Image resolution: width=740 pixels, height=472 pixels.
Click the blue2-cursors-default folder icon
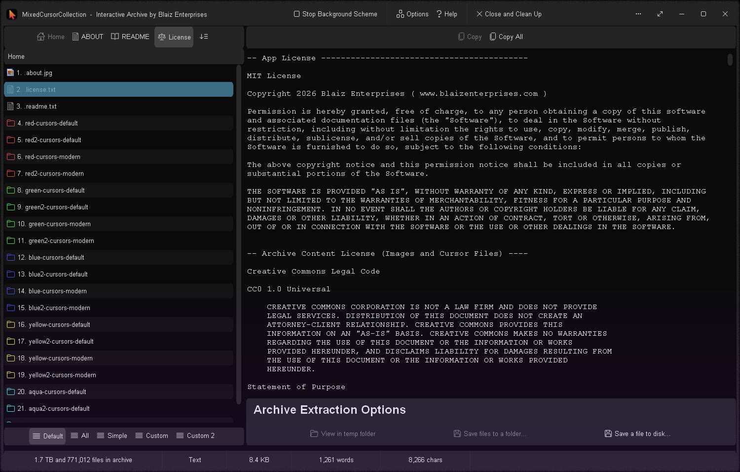pos(11,274)
